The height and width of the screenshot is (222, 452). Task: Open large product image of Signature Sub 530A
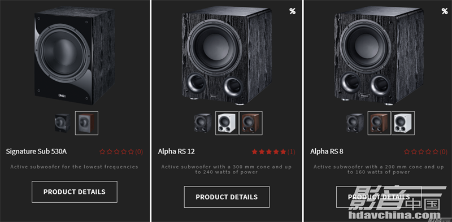click(75, 56)
